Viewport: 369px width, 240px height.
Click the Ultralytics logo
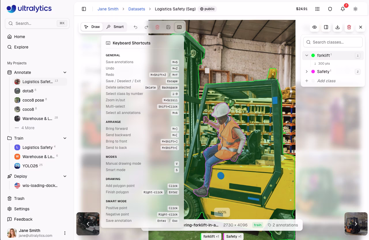point(29,9)
